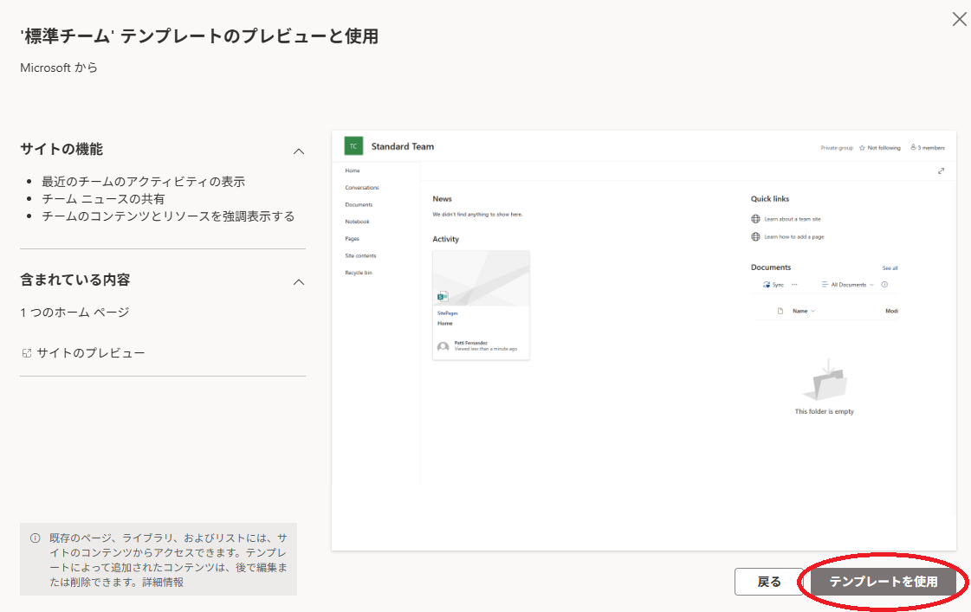Viewport: 971px width, 612px height.
Task: Click the チーム ニュースの共有 bullet text
Action: (x=103, y=199)
